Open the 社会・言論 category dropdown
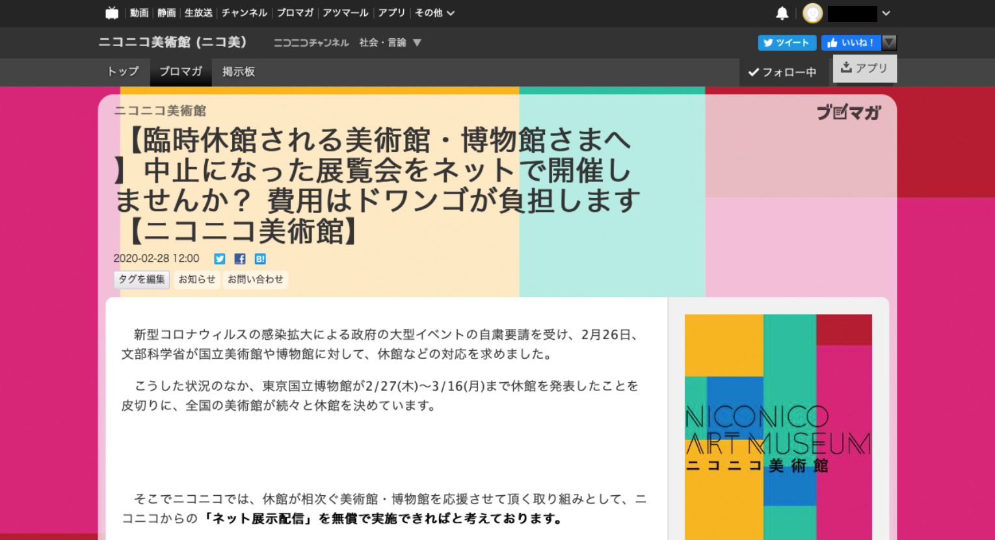 390,43
